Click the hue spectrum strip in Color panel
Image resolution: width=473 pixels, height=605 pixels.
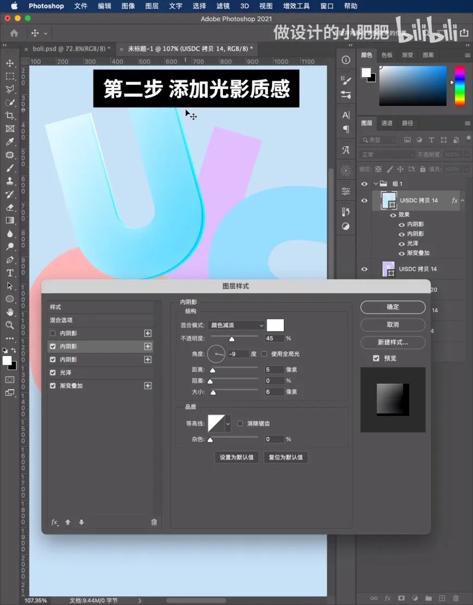point(459,86)
